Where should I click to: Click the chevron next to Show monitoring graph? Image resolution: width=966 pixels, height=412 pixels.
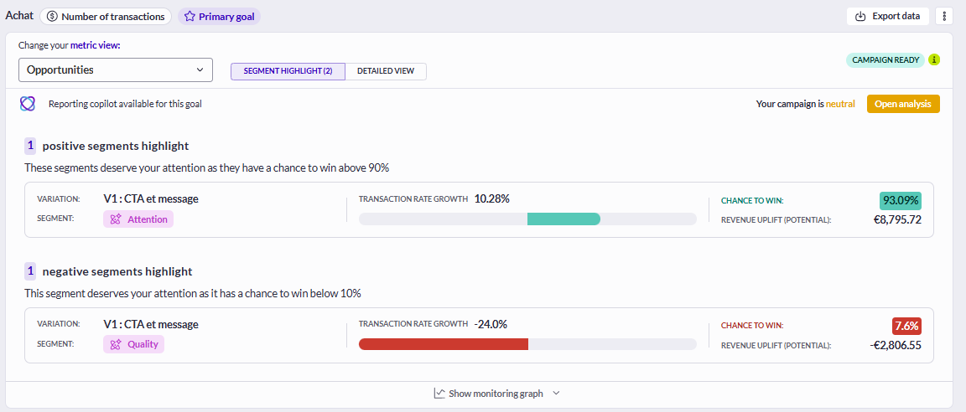click(556, 393)
